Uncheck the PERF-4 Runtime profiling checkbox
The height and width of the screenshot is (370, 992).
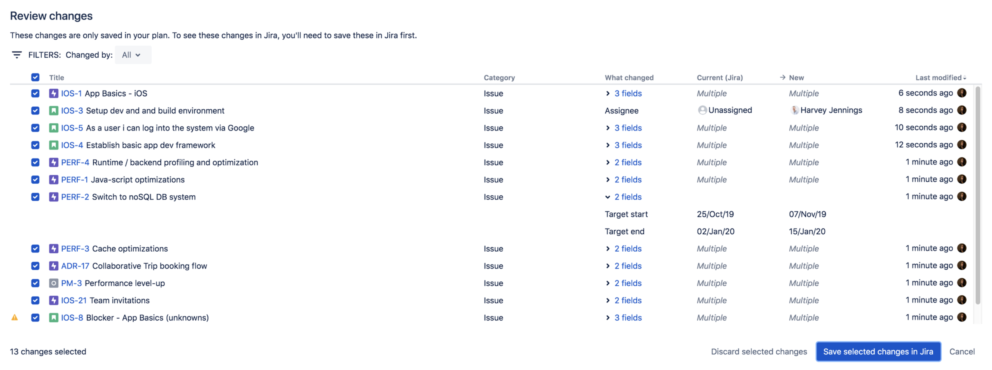point(35,163)
